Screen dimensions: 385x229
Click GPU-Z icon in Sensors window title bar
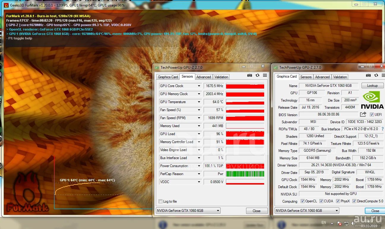coord(157,67)
